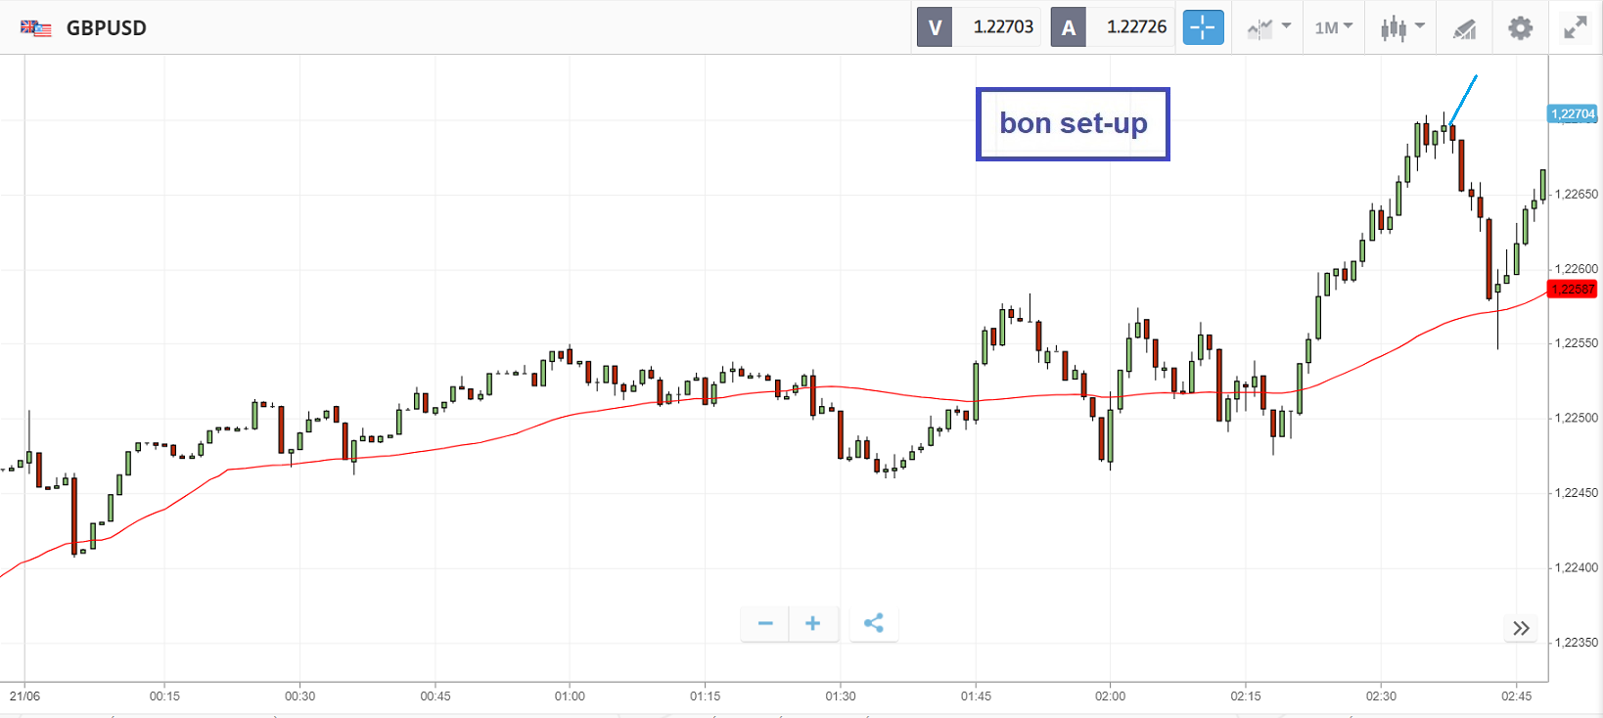Expand the candlestick chart type dropdown
Viewport: 1603px width, 718px height.
(1402, 27)
